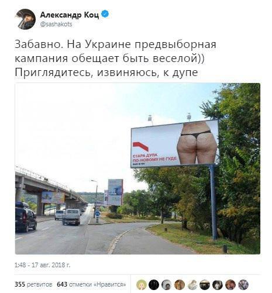Open the first liker's blonde cartoon avatar

(141, 285)
